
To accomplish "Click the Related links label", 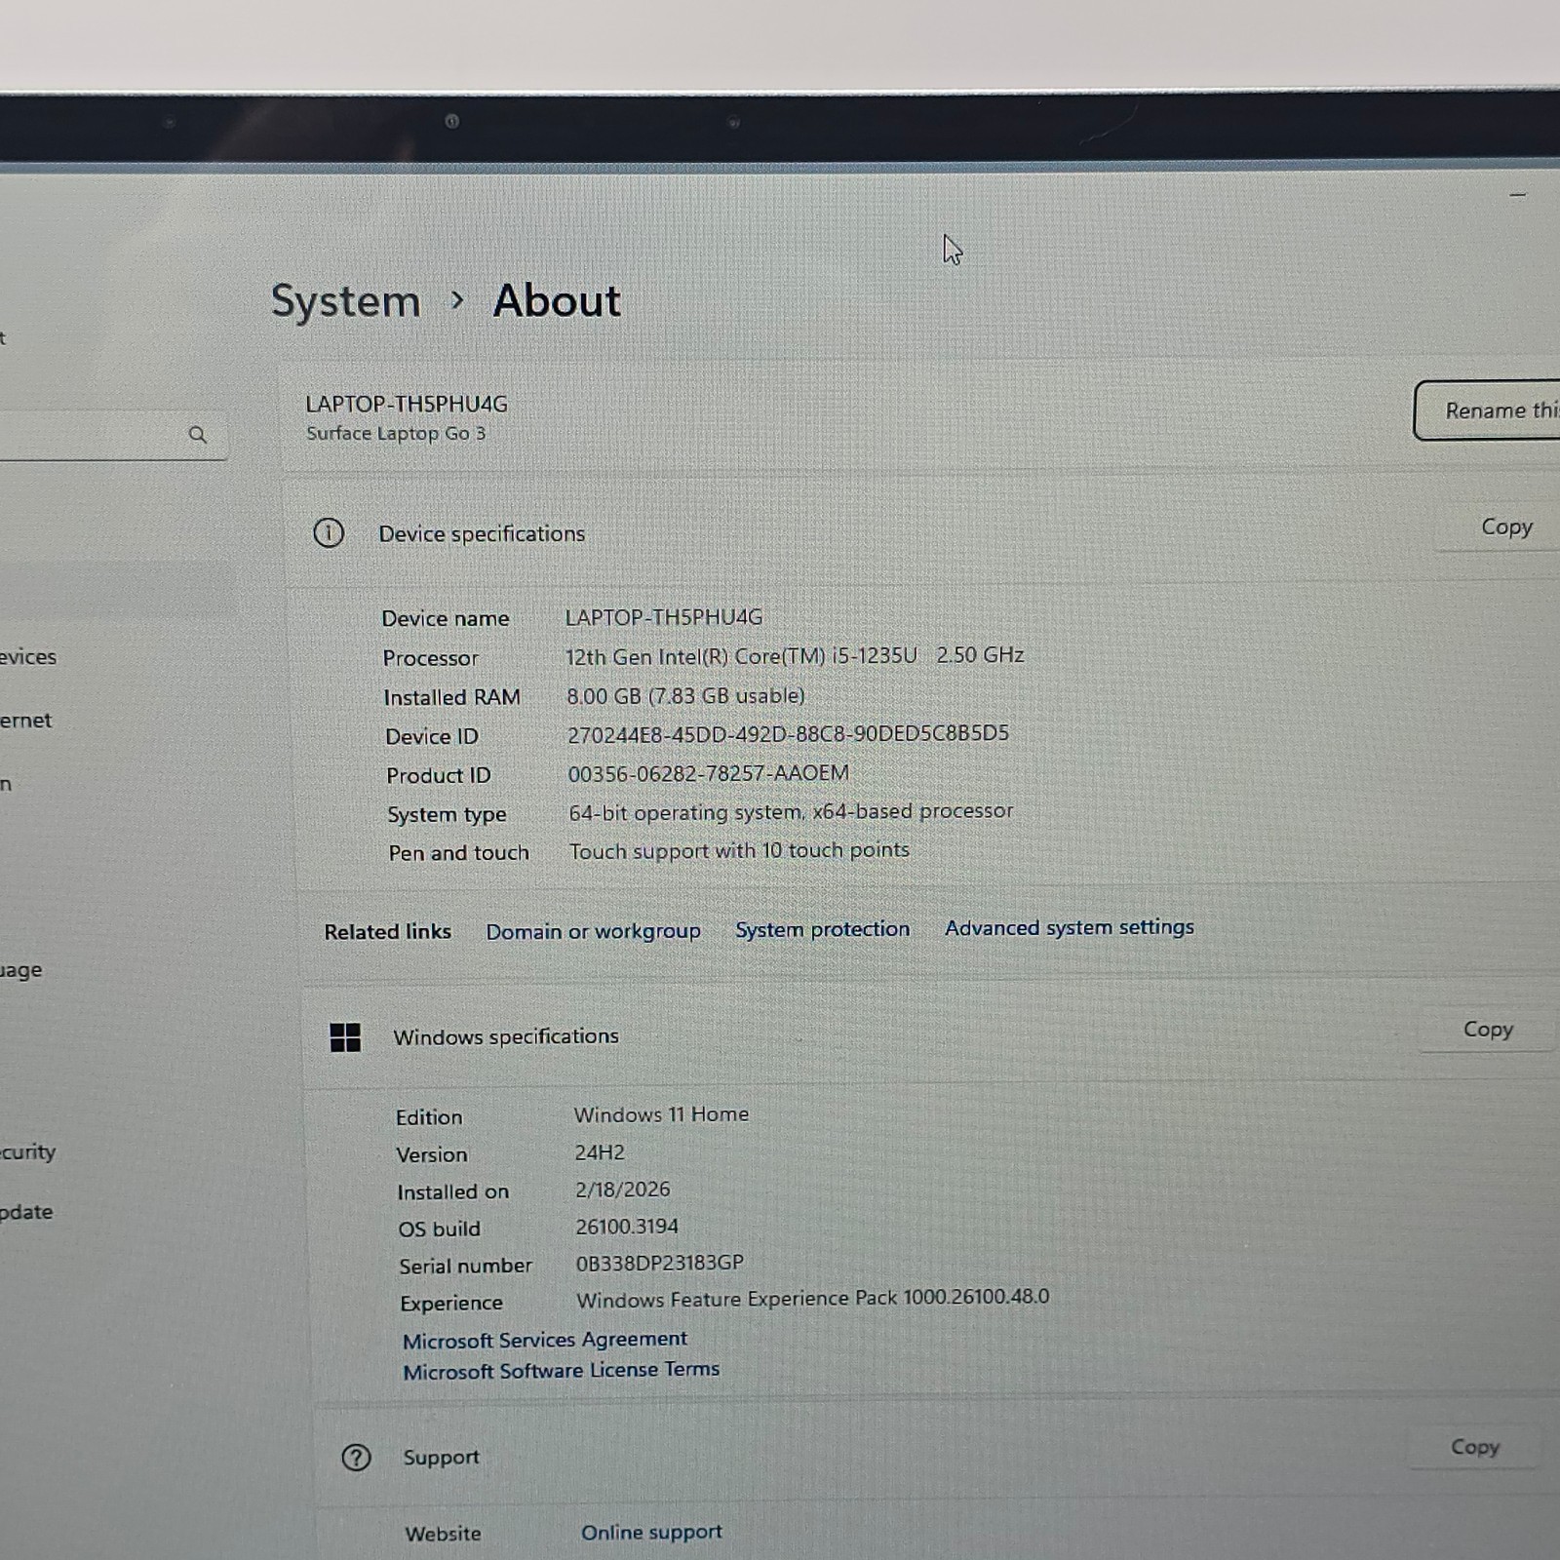I will [x=387, y=932].
